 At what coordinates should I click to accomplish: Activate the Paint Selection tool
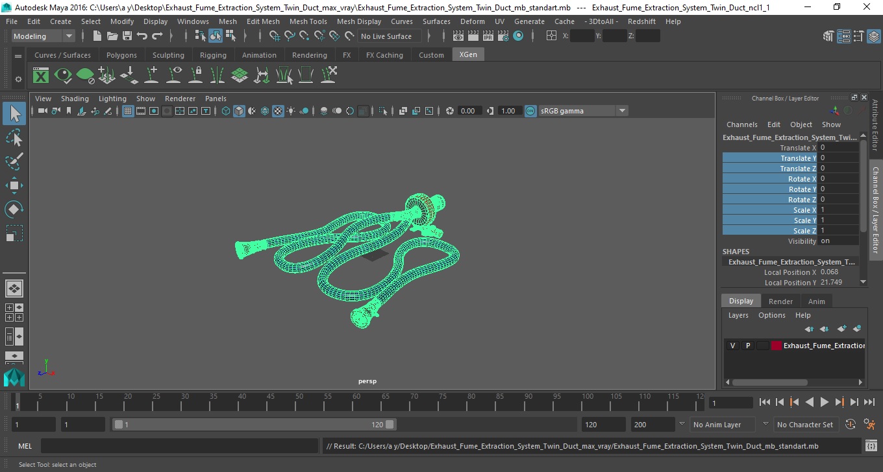point(14,161)
